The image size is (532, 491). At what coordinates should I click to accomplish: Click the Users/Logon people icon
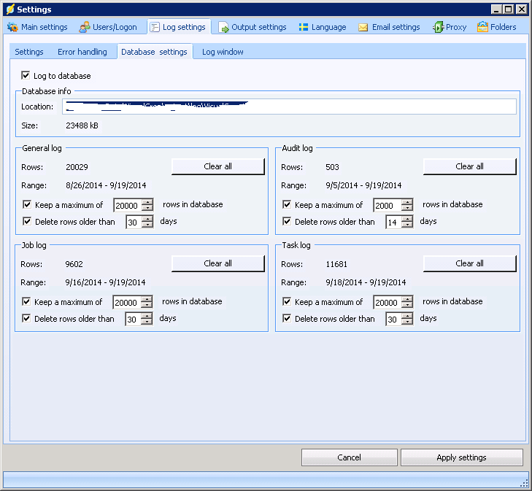(x=85, y=27)
